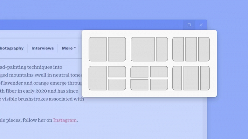Snap to left narrow zone of narrow-wide-narrow layout
The image size is (248, 139).
click(177, 78)
